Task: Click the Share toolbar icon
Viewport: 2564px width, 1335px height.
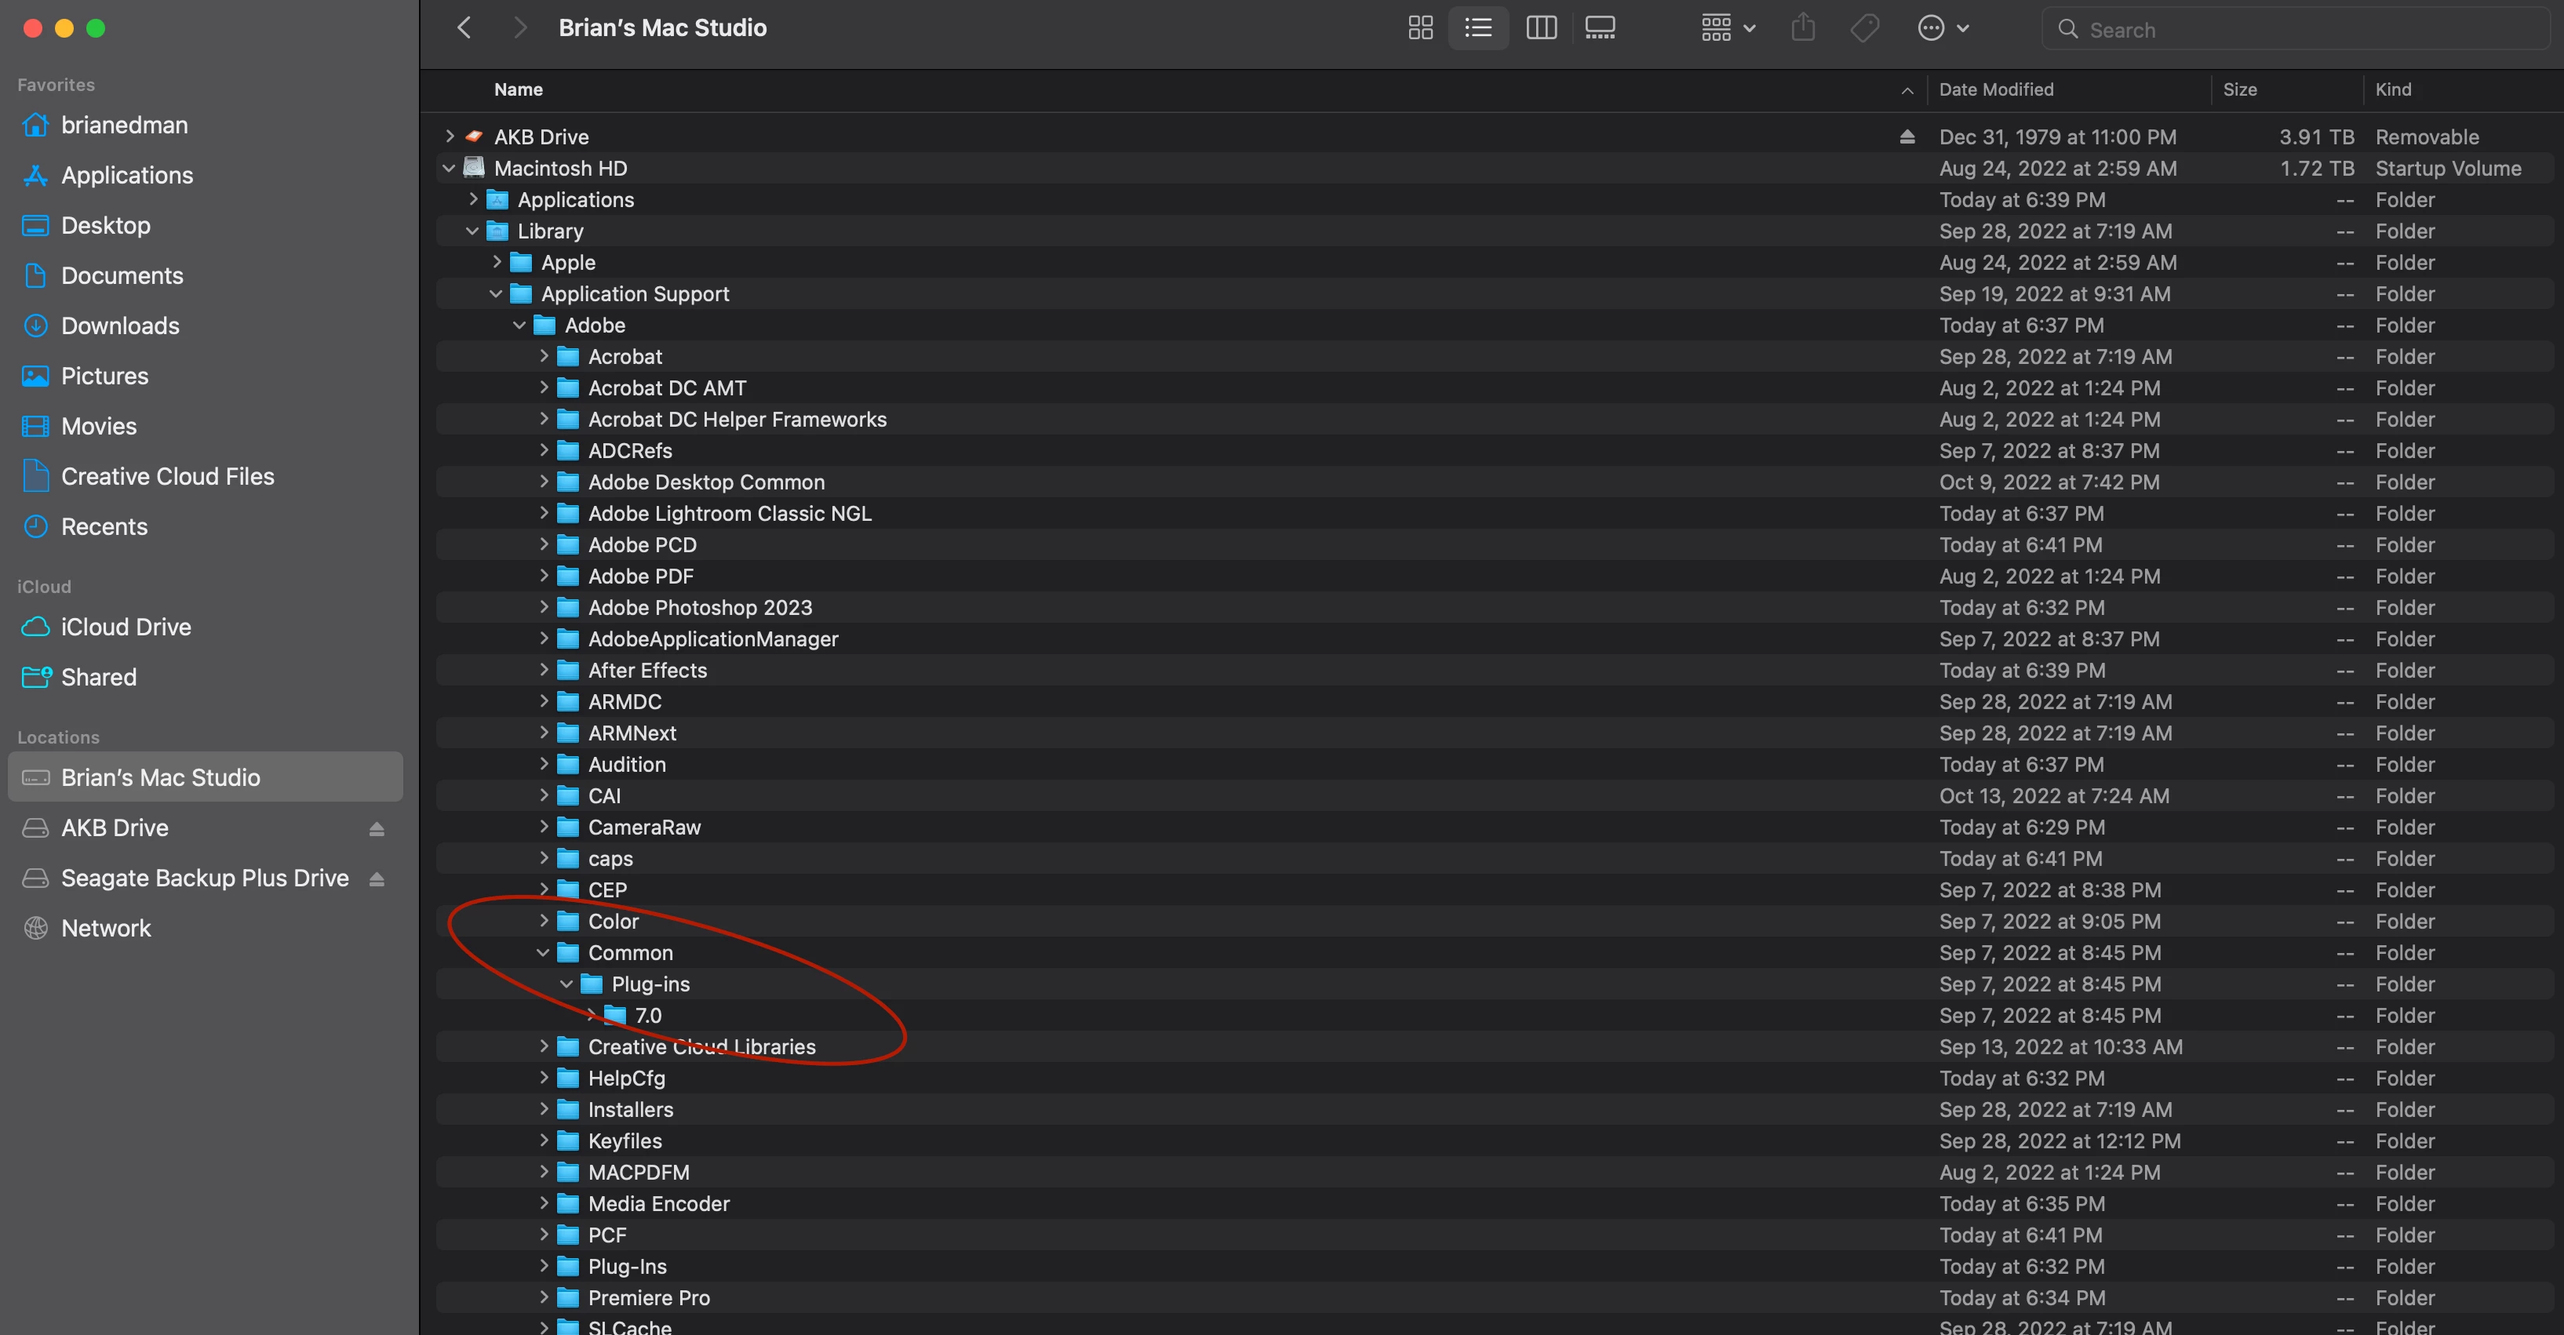Action: [x=1802, y=28]
